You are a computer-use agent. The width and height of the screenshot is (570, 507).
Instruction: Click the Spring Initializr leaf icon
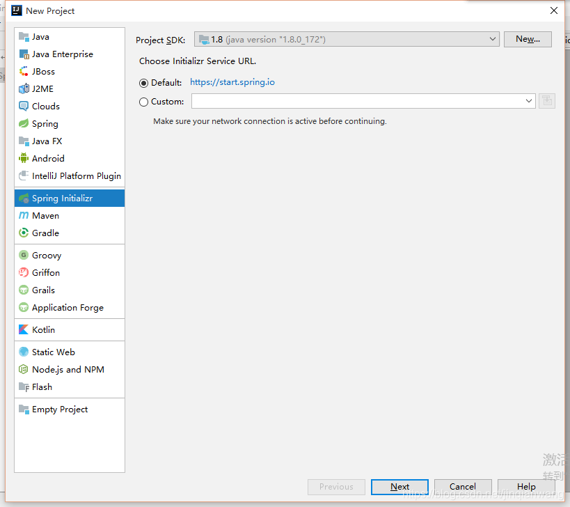[x=24, y=198]
